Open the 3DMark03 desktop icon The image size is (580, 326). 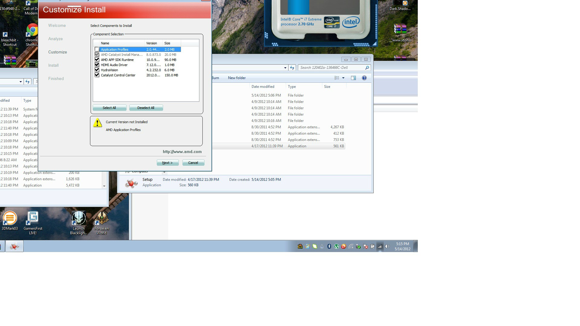[x=10, y=221]
